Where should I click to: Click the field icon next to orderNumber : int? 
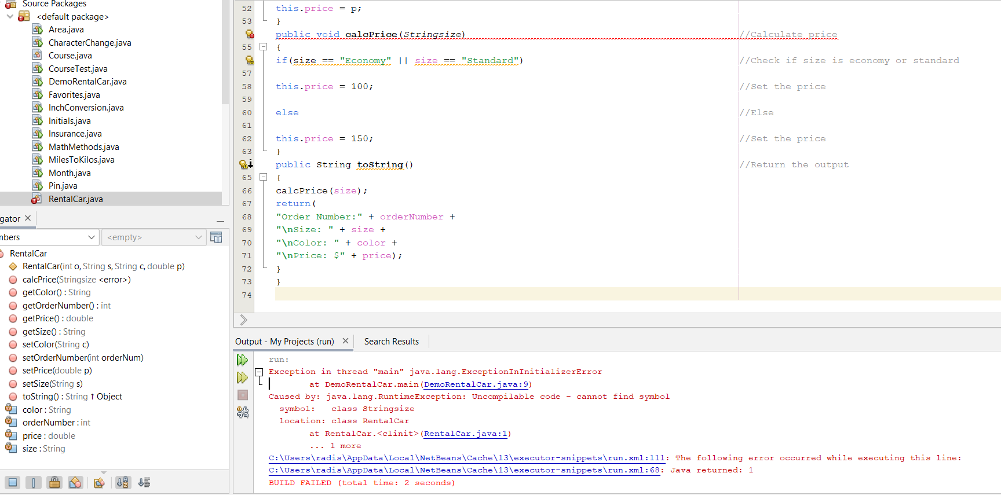[11, 421]
